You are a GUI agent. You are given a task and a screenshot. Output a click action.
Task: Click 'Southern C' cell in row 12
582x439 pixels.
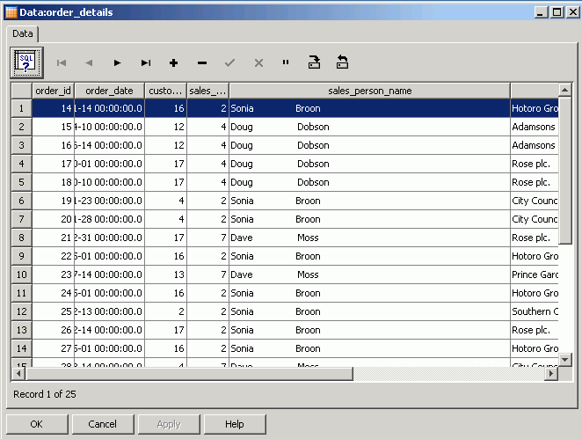(x=535, y=311)
